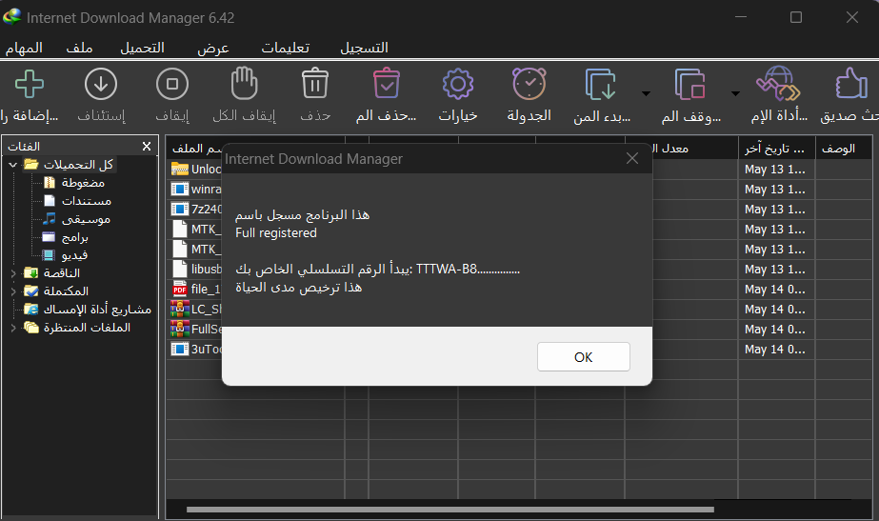Sort by the الوصف column header
This screenshot has width=879, height=521.
(x=843, y=149)
